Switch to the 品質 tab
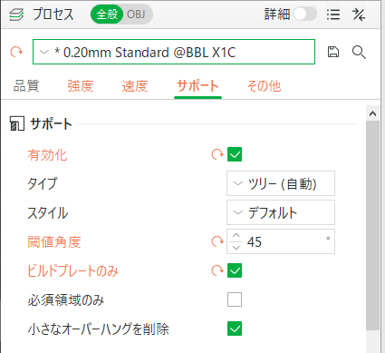Image resolution: width=385 pixels, height=353 pixels. [26, 86]
